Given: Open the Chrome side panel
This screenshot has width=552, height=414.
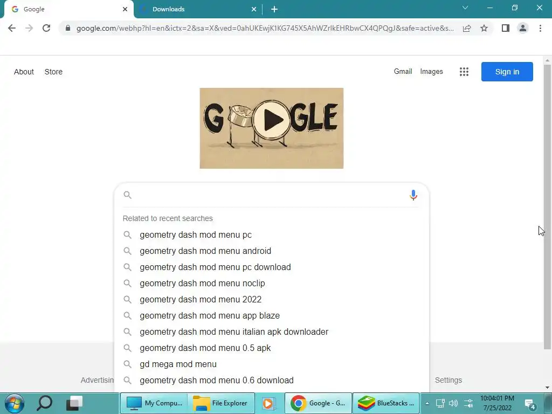Looking at the screenshot, I should [506, 28].
